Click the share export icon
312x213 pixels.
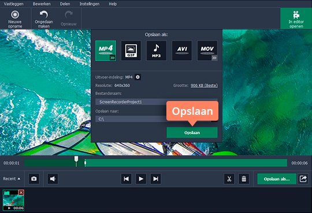pyautogui.click(x=303, y=179)
